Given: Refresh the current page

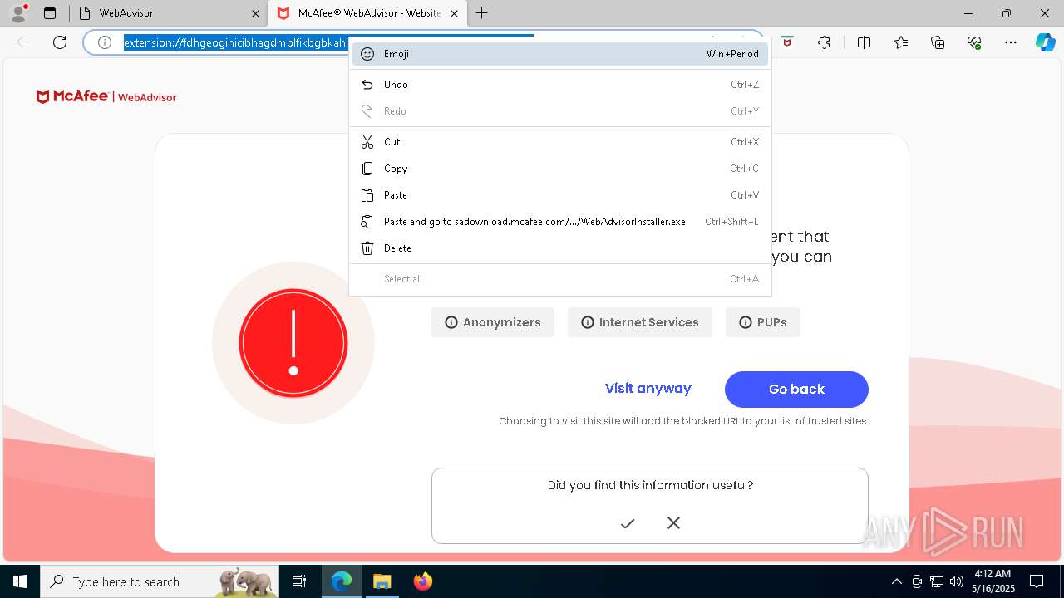Looking at the screenshot, I should point(60,42).
